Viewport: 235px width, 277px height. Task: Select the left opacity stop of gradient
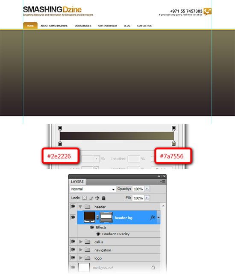click(x=60, y=128)
